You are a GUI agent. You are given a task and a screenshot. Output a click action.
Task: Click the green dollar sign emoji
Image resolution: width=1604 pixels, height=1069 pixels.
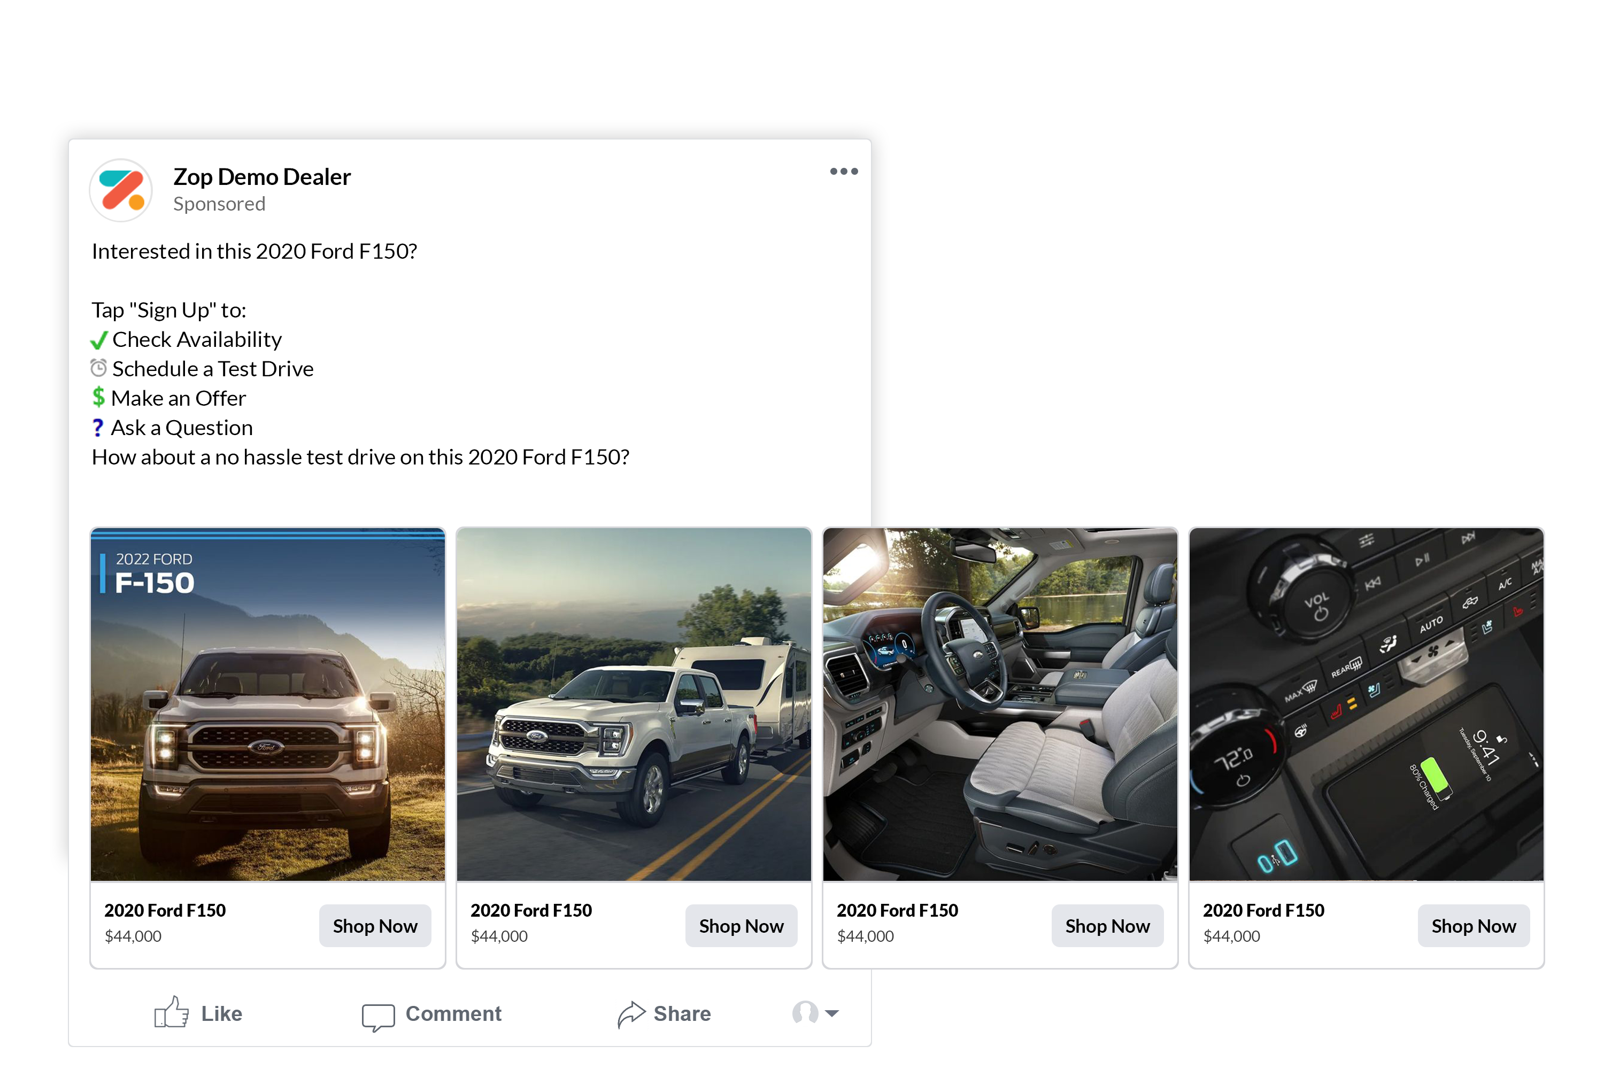pyautogui.click(x=99, y=397)
